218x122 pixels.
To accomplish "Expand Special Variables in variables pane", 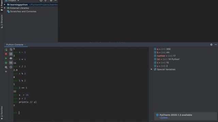I will pyautogui.click(x=152, y=69).
